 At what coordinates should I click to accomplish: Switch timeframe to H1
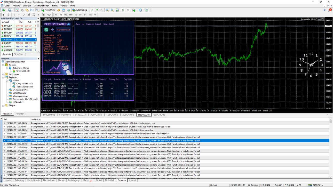(76, 15)
